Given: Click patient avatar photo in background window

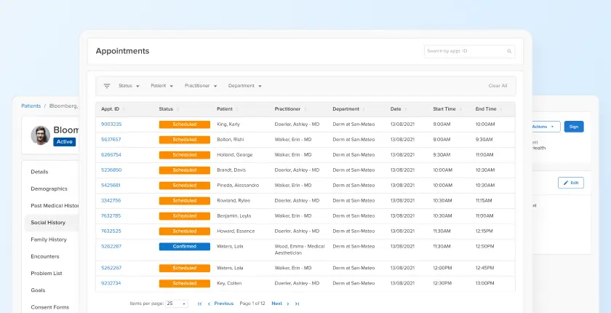Looking at the screenshot, I should point(41,135).
